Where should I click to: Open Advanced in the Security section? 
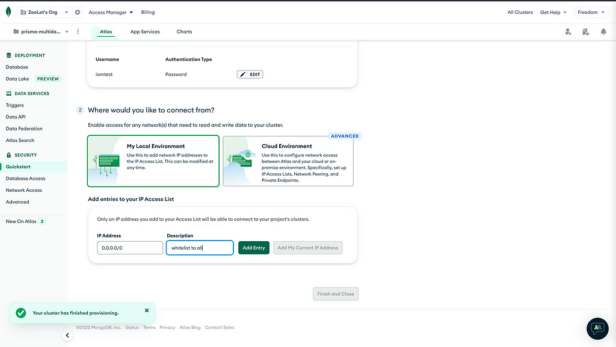click(x=17, y=202)
